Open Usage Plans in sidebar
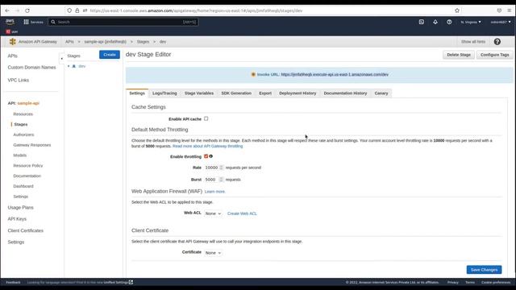The width and height of the screenshot is (516, 290). pyautogui.click(x=20, y=208)
